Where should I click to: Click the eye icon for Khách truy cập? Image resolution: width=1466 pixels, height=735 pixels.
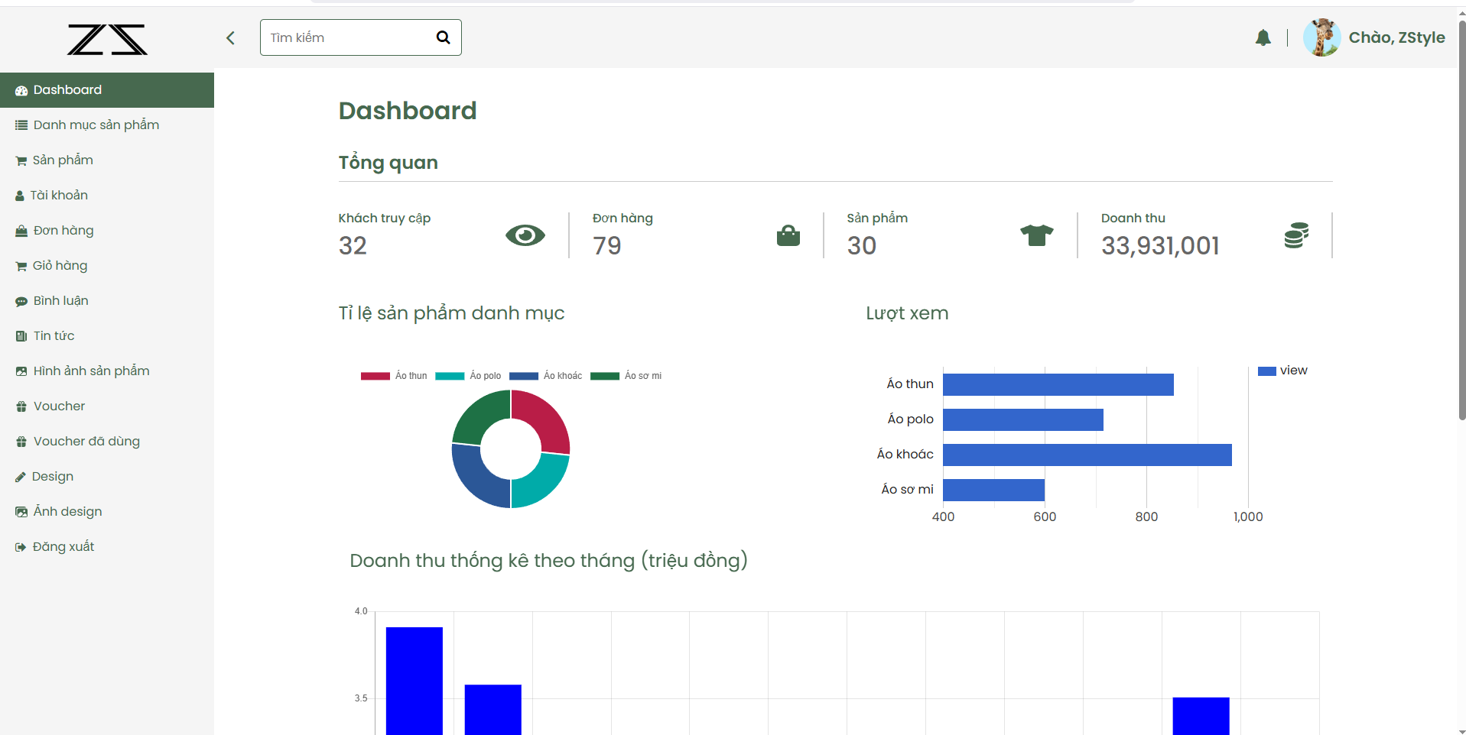coord(525,235)
